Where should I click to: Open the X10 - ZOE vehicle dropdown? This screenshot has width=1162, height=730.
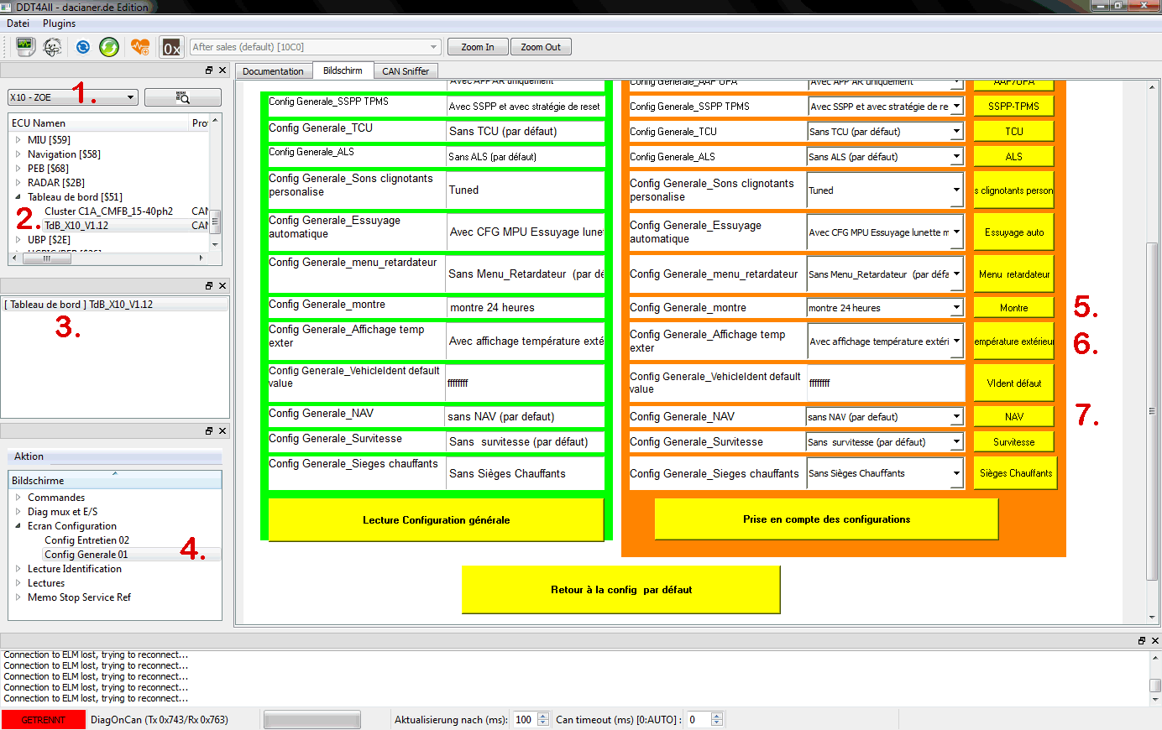[73, 97]
